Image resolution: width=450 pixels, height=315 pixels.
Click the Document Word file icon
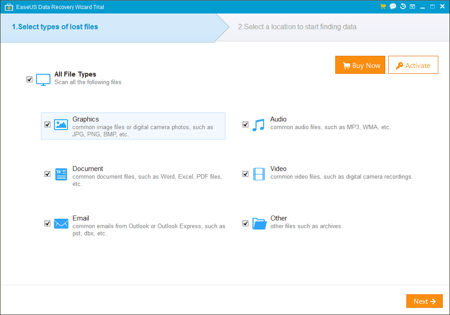(x=61, y=174)
